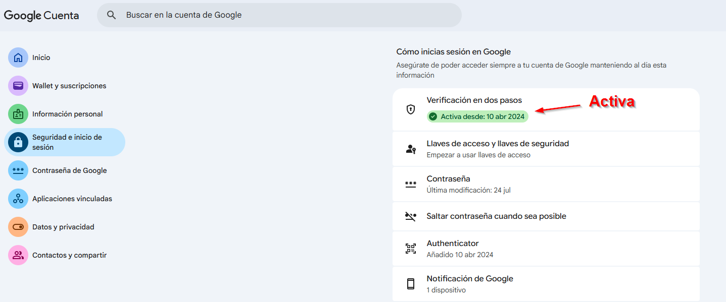This screenshot has height=302, width=726.
Task: Click the Inicio home icon
Action: pos(18,57)
